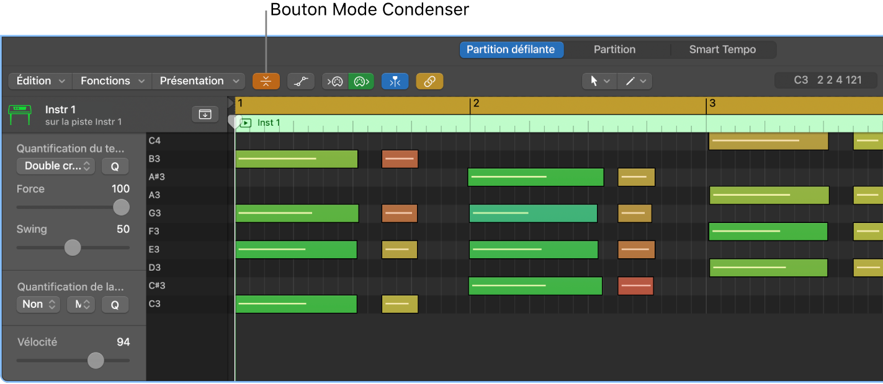Click the A3 key label
The width and height of the screenshot is (883, 384).
(155, 195)
